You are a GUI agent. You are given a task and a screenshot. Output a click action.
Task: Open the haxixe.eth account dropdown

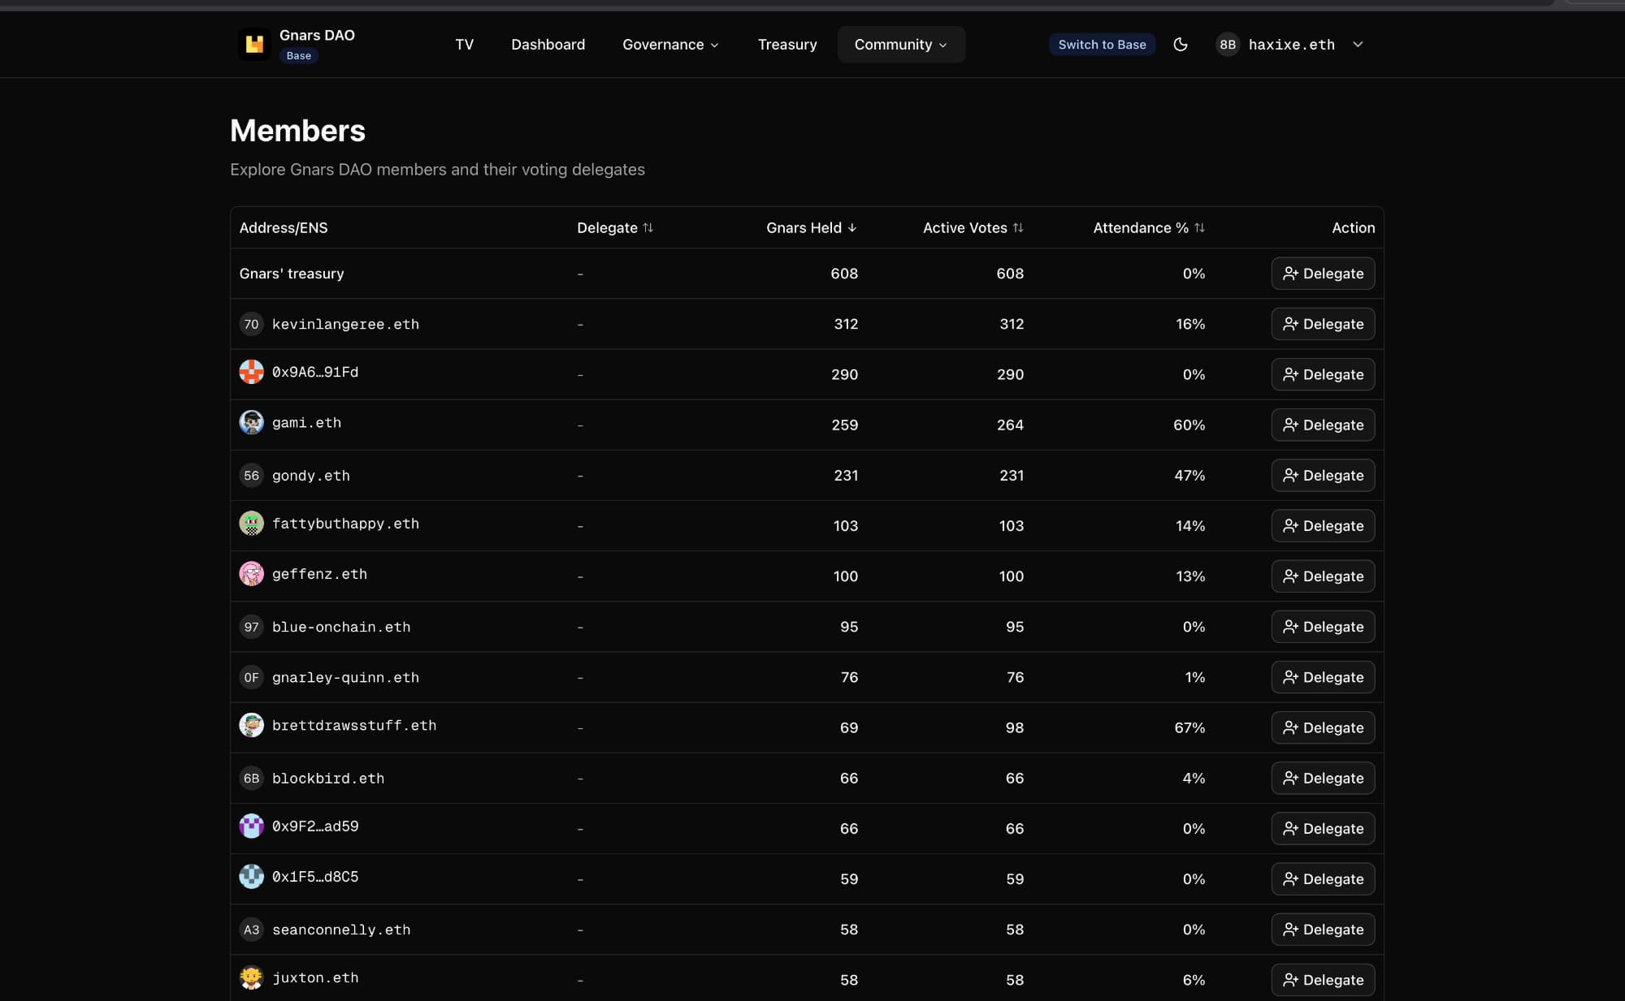click(x=1357, y=45)
